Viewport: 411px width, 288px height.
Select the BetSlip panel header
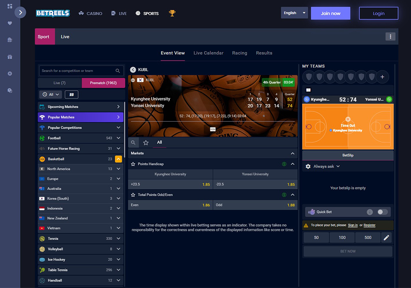point(348,155)
